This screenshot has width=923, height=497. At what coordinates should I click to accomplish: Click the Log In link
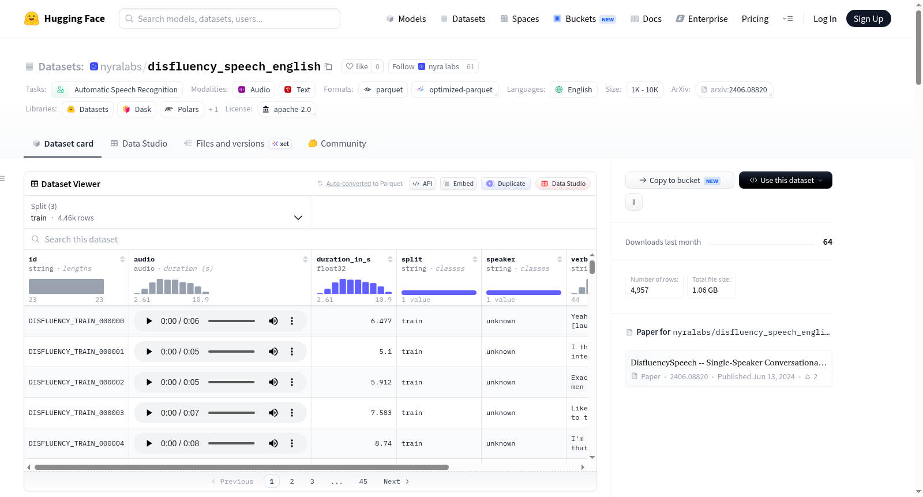click(825, 18)
